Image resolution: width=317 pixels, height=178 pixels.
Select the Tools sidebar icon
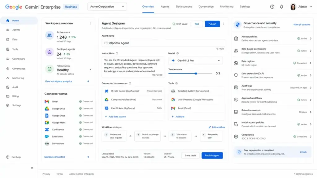click(x=8, y=49)
